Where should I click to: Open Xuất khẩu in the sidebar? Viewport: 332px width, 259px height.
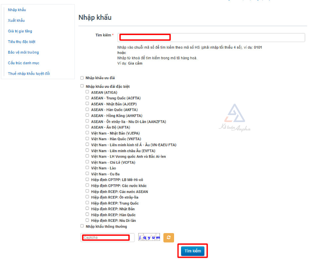pyautogui.click(x=16, y=21)
